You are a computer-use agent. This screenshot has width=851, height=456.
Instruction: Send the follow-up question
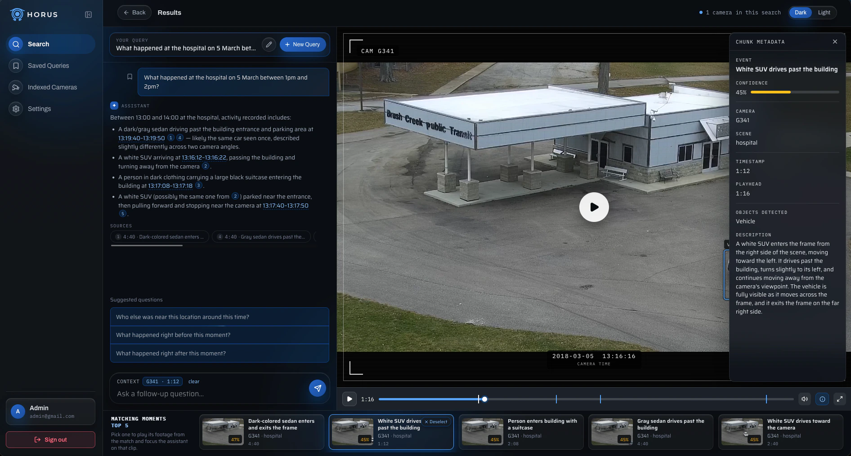tap(318, 388)
